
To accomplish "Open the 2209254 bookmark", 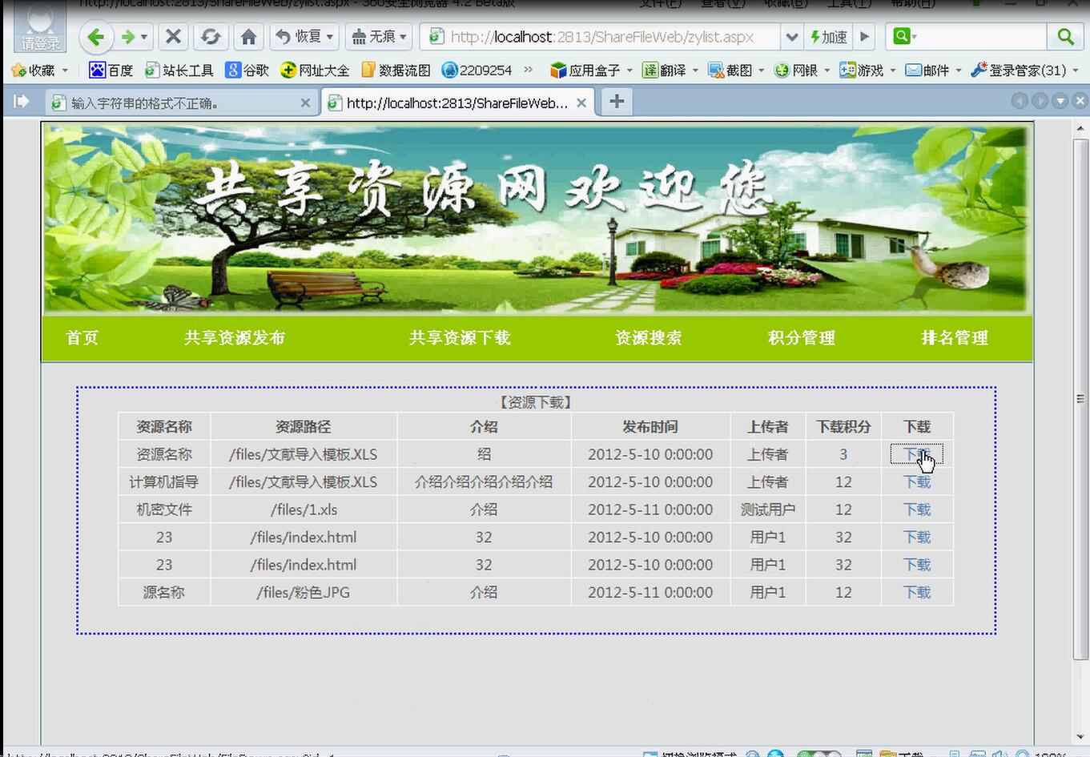I will [477, 70].
